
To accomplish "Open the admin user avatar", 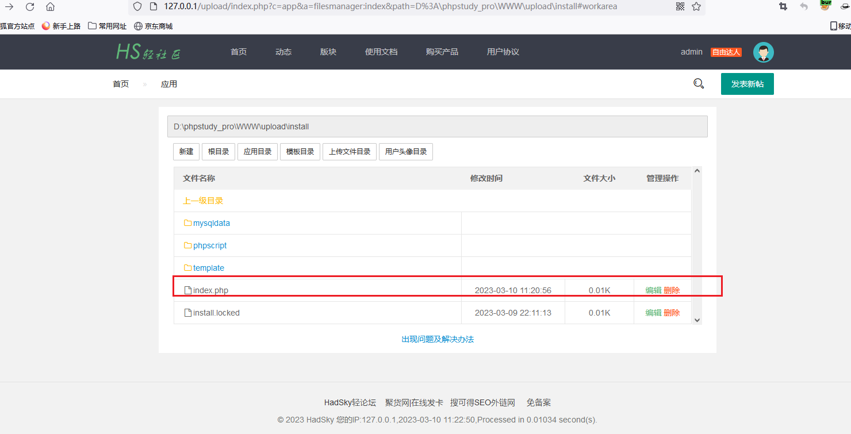I will [764, 52].
